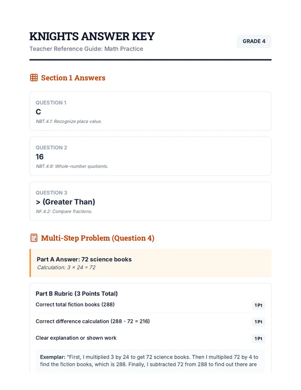The width and height of the screenshot is (301, 390).
Task: Click the Part B Rubric heading
Action: coord(77,293)
